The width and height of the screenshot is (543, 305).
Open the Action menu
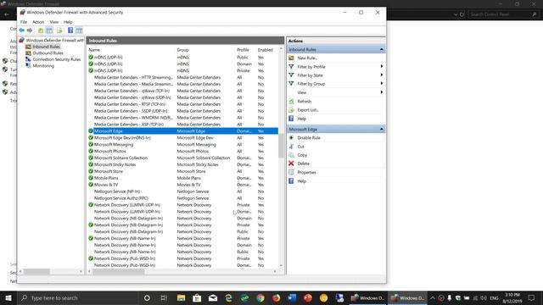click(38, 22)
